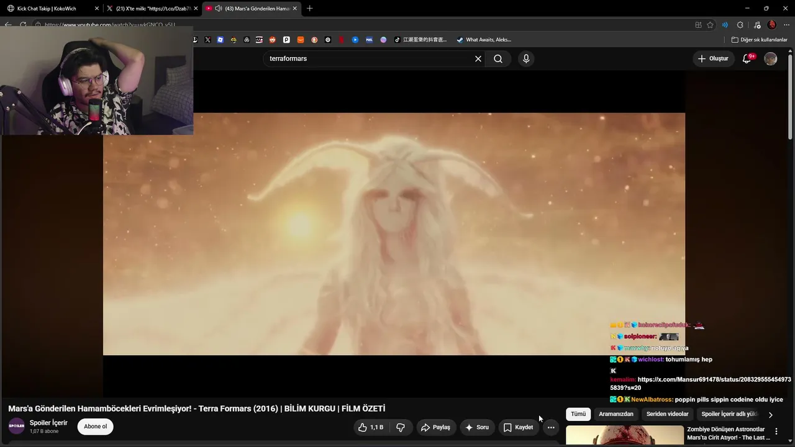Expand the Diğer sık kullanılanlar folder
Screen dimensions: 795x447
pos(759,40)
